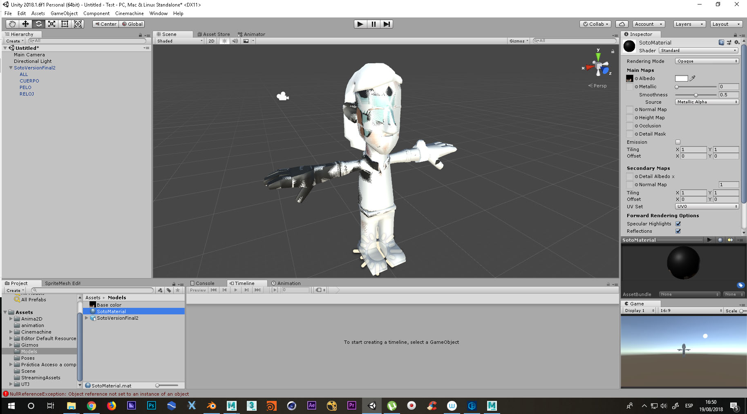Viewport: 747px width, 414px height.
Task: Switch to the Animator tab
Action: (252, 34)
